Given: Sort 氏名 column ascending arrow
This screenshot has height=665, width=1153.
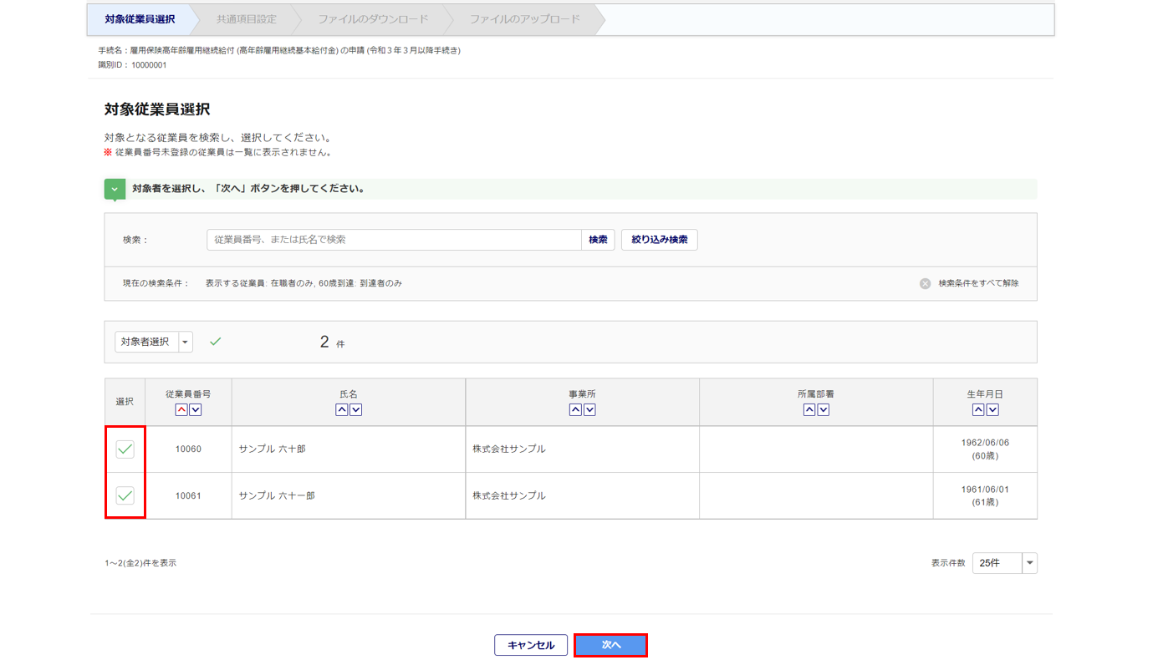Looking at the screenshot, I should pos(341,409).
